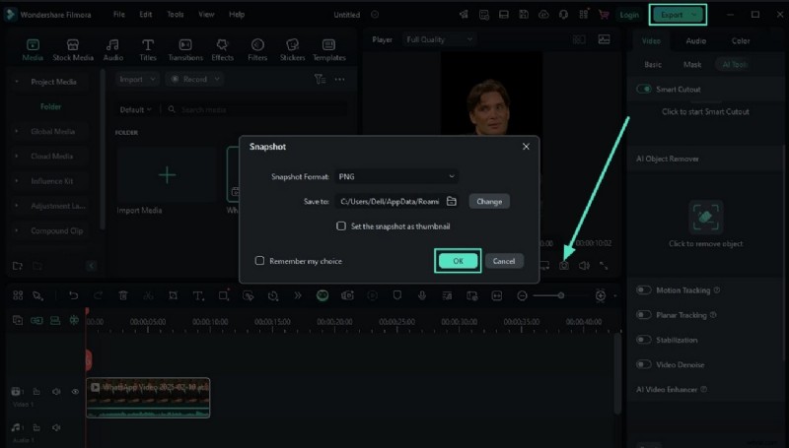This screenshot has width=789, height=448.
Task: Click the Change button for save location
Action: pos(489,201)
